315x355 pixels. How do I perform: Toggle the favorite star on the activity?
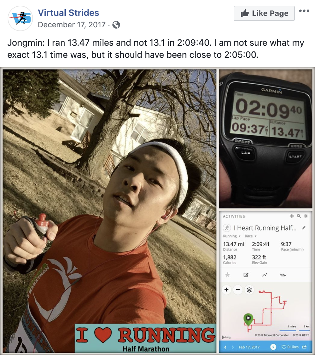(227, 275)
